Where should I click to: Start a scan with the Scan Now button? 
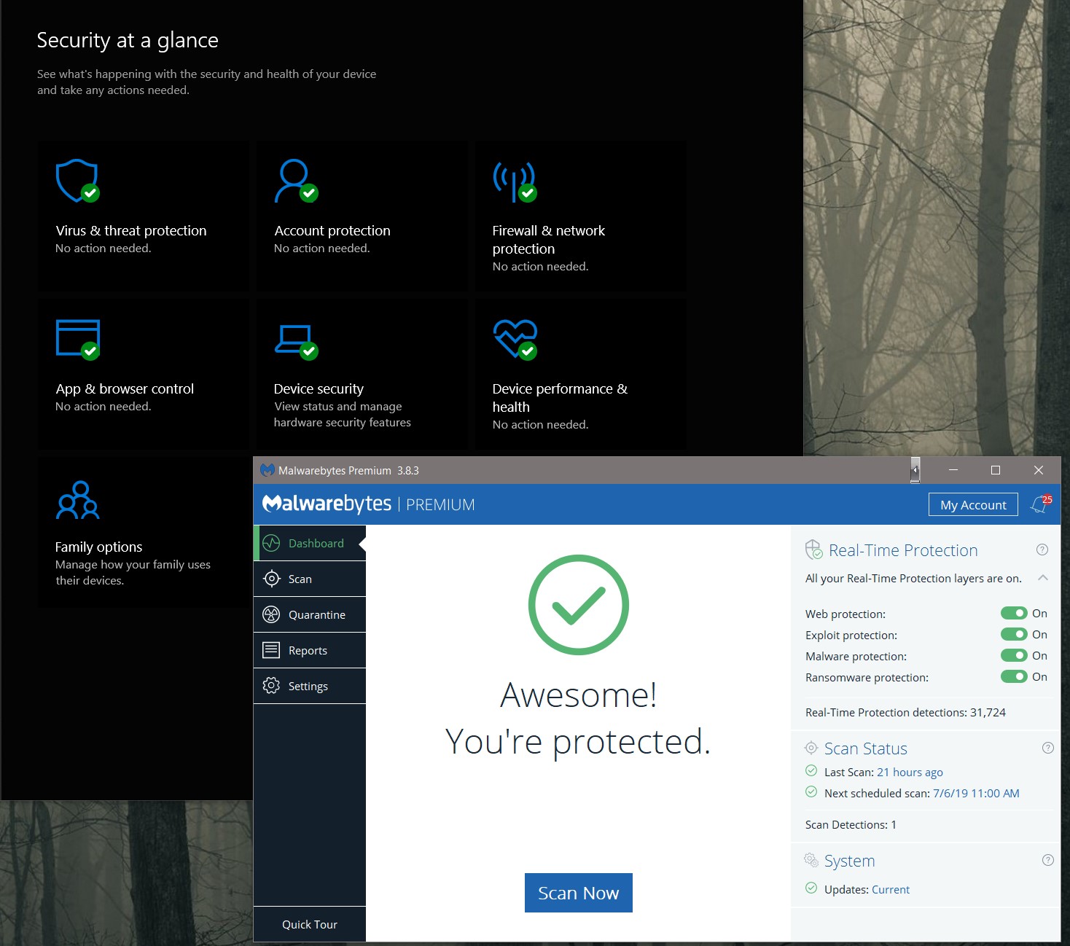tap(579, 893)
